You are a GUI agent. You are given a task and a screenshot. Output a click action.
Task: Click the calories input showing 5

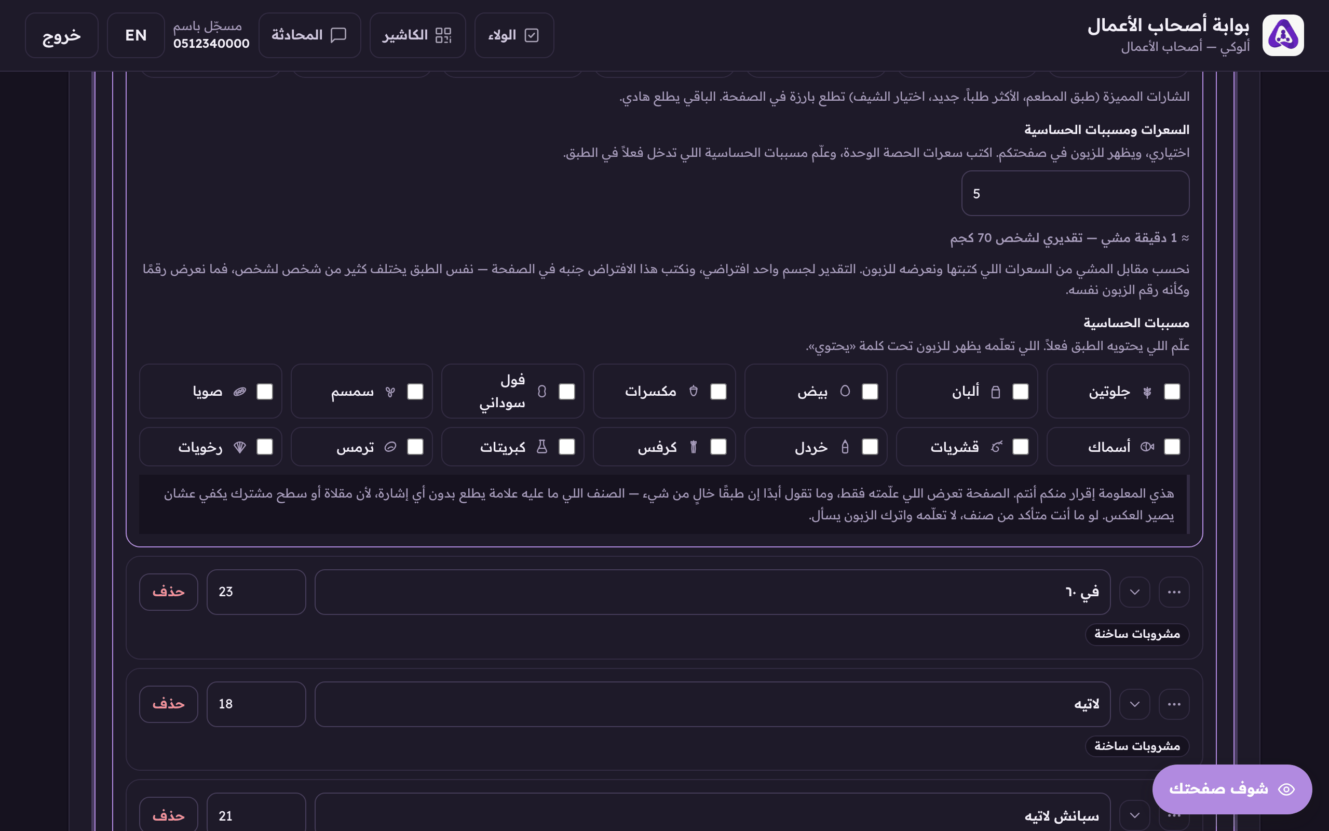point(1075,193)
